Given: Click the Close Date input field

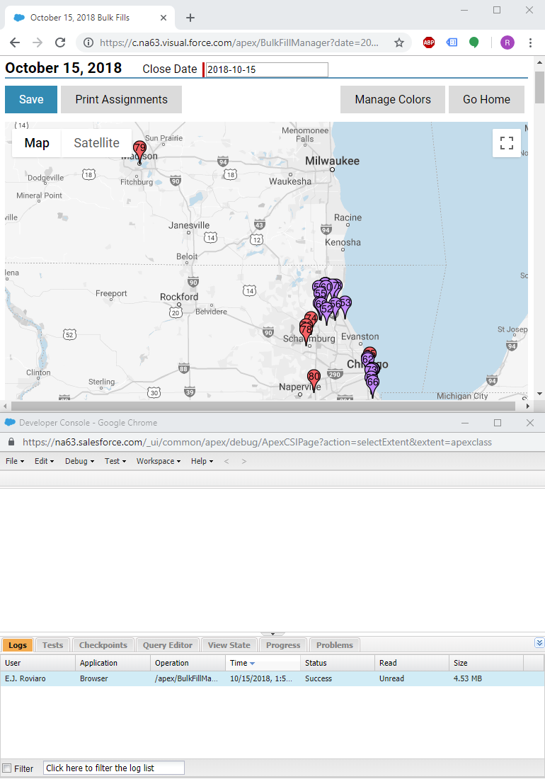Looking at the screenshot, I should click(266, 69).
